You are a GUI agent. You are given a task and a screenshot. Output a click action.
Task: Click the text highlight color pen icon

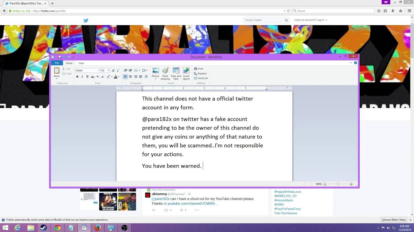[108, 77]
